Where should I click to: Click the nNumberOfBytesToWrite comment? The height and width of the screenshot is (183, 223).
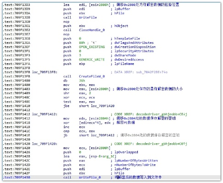pyautogui.click(x=135, y=165)
